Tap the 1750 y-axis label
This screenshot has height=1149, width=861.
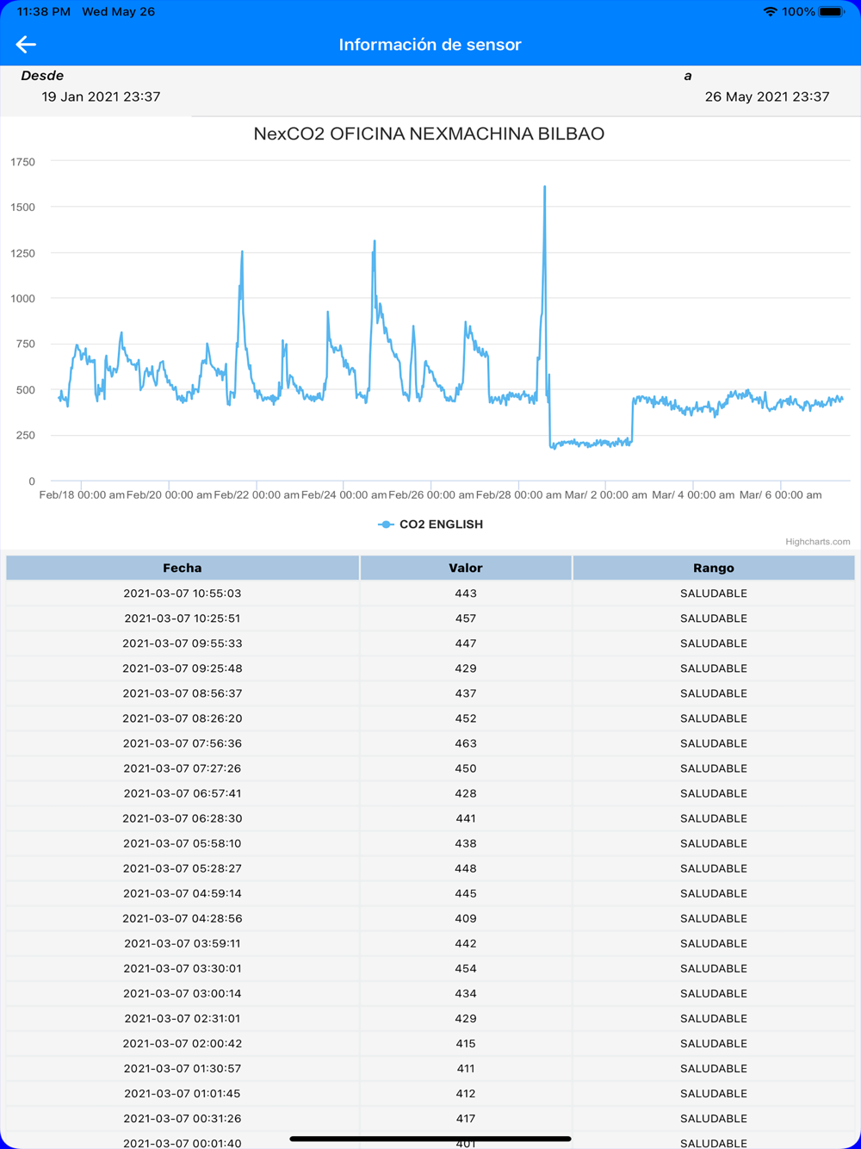point(22,162)
